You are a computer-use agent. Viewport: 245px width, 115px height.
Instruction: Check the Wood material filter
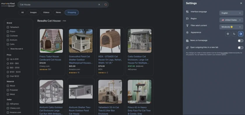click(x=8, y=86)
